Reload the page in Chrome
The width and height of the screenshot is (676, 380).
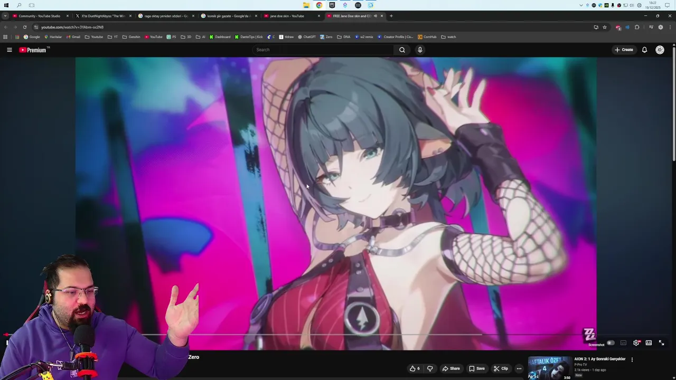pos(24,27)
